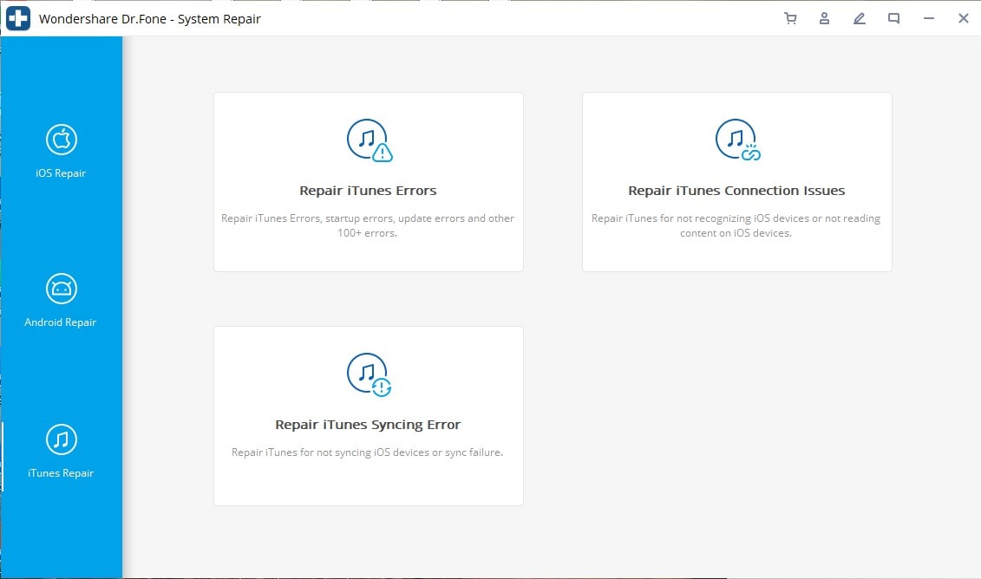Click the Dr.Fone logo icon
This screenshot has width=981, height=579.
coord(18,18)
